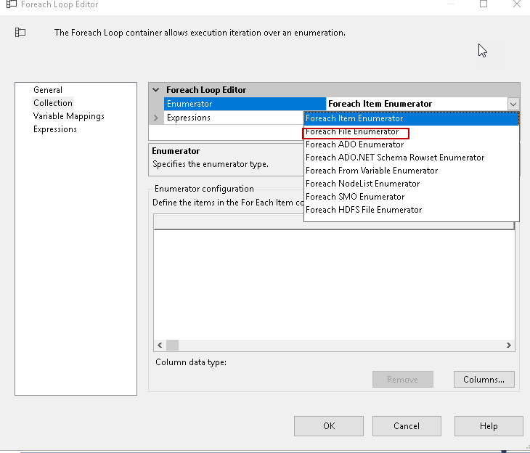530x453 pixels.
Task: Expand the Expressions property row arrow
Action: click(156, 118)
